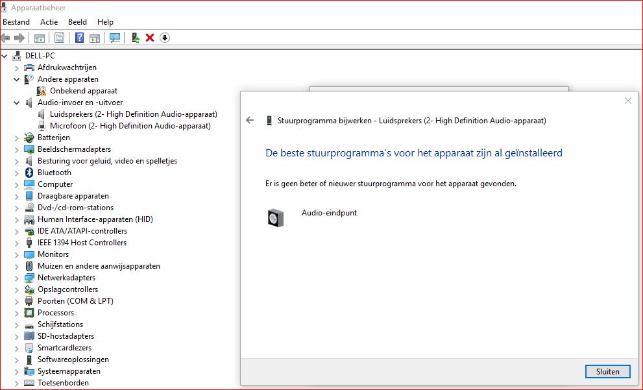The image size is (643, 390).
Task: Select the SD-hostadapters category
Action: click(66, 336)
